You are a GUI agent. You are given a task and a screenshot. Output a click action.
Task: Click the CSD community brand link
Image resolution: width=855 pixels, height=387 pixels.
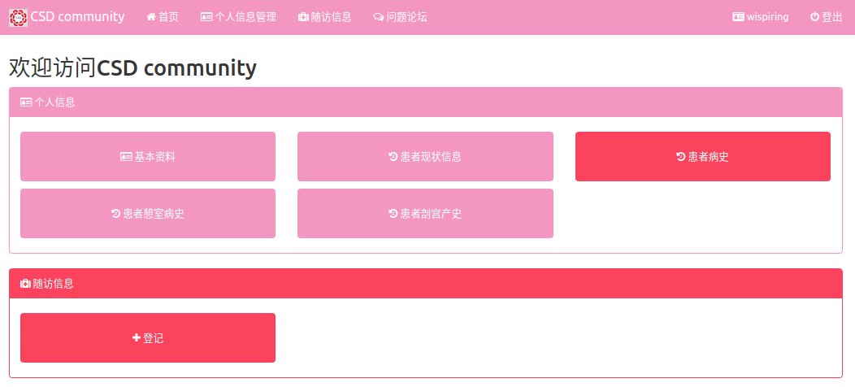point(77,17)
